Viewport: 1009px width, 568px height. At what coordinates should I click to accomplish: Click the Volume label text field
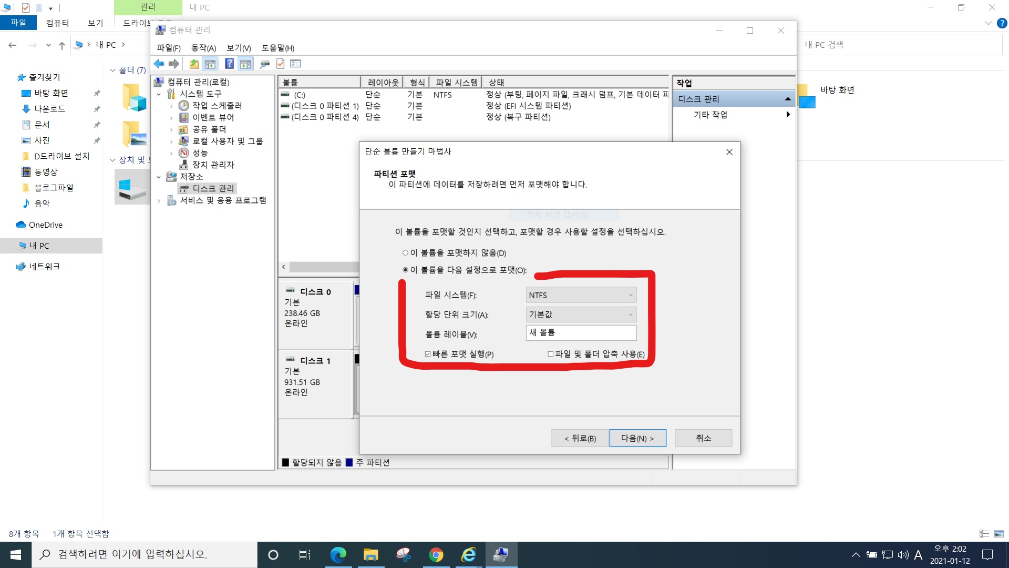[x=581, y=332]
